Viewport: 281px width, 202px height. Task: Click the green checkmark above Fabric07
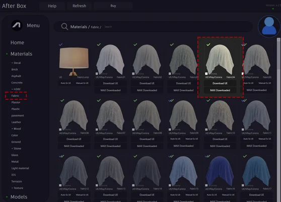coord(99,100)
